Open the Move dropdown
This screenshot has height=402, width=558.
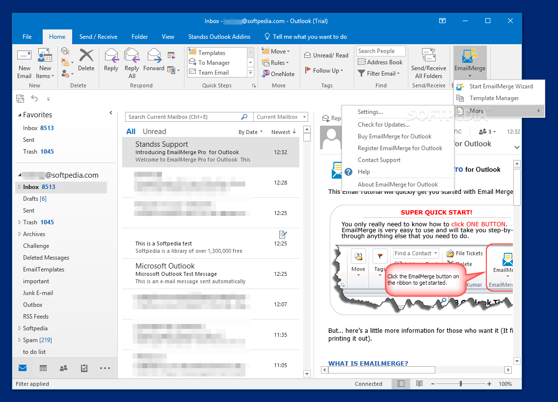point(276,51)
